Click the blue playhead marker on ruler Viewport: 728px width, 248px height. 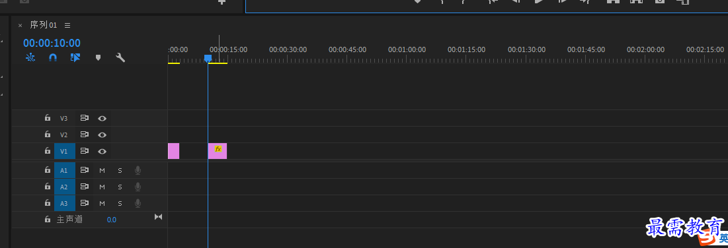208,58
